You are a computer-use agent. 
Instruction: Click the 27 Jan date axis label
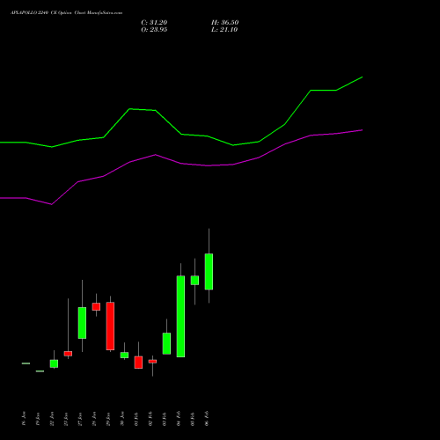pos(80,419)
